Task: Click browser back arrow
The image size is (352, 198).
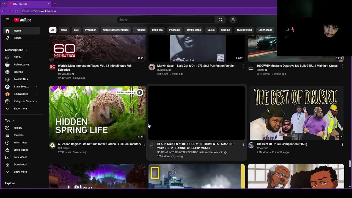Action: pyautogui.click(x=4, y=11)
